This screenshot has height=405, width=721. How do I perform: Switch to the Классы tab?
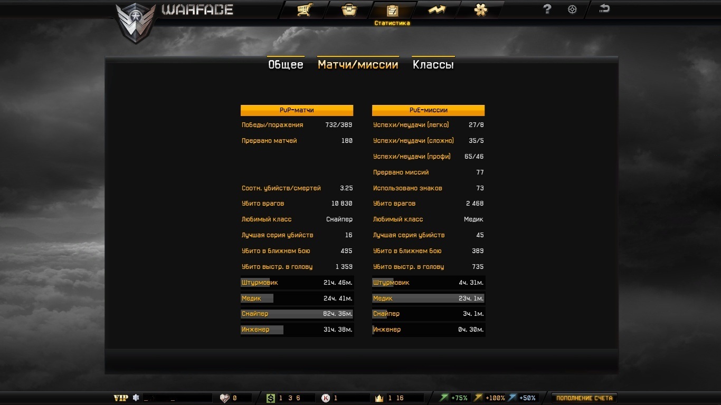(x=433, y=64)
